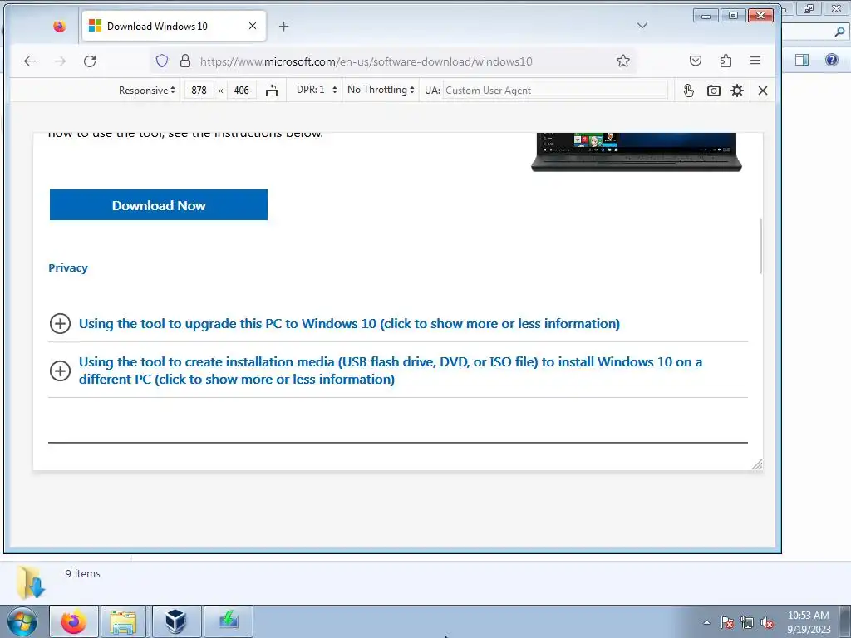Open 'Using the tool to upgrade this PC' link
851x638 pixels.
coord(349,324)
